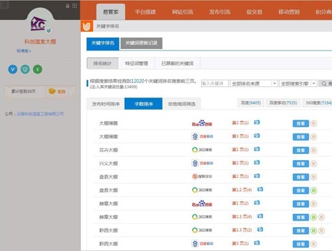Click the 输入关键词 search input field
332x251 pixels.
pos(214,84)
